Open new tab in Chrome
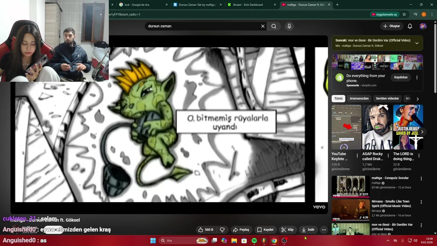This screenshot has height=246, width=437. coord(337,5)
